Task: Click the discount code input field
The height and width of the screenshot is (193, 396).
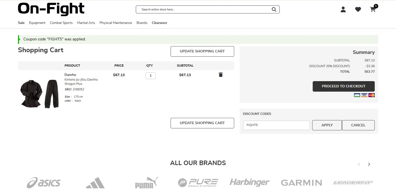Action: click(x=276, y=125)
